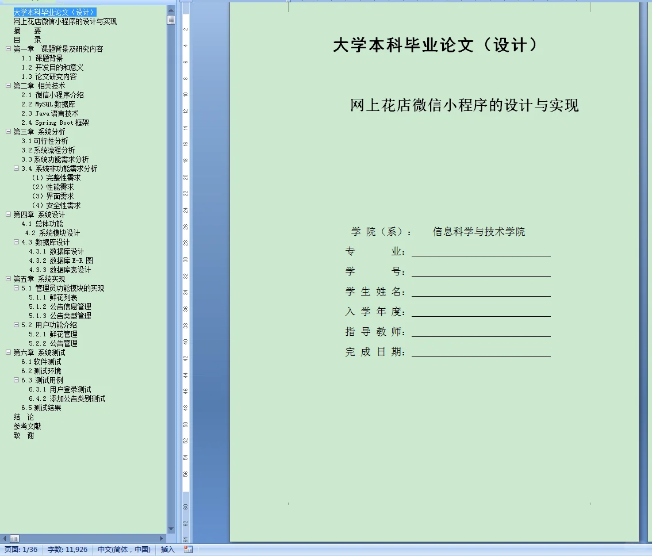Click the previous-page arrow above the page browse icon
652x556 pixels.
pyautogui.click(x=171, y=10)
